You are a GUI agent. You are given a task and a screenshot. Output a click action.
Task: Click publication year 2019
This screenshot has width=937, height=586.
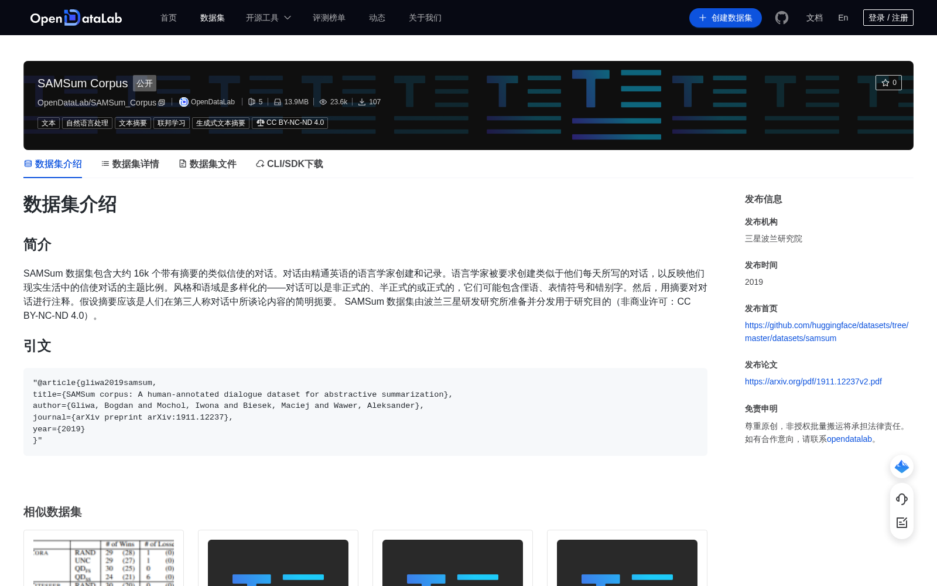tap(754, 282)
